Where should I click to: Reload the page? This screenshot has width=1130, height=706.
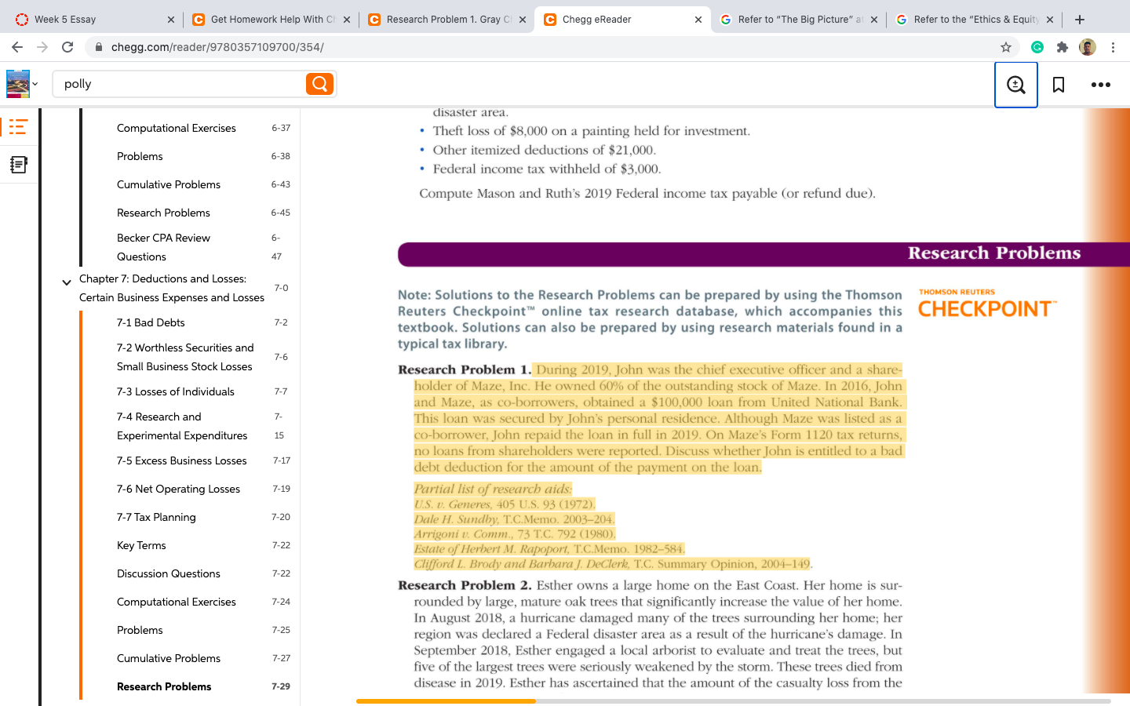click(67, 47)
